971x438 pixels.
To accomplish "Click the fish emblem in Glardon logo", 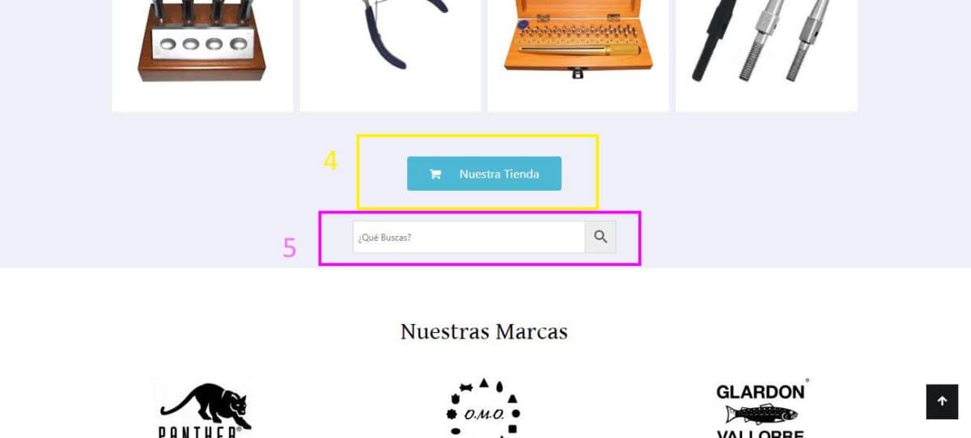I will (761, 415).
